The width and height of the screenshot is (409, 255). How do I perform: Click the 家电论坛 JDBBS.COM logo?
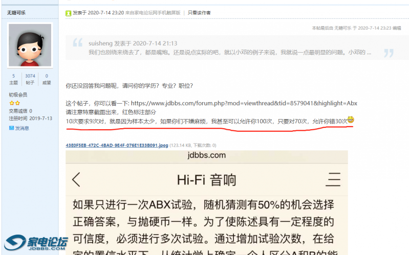pyautogui.click(x=36, y=243)
